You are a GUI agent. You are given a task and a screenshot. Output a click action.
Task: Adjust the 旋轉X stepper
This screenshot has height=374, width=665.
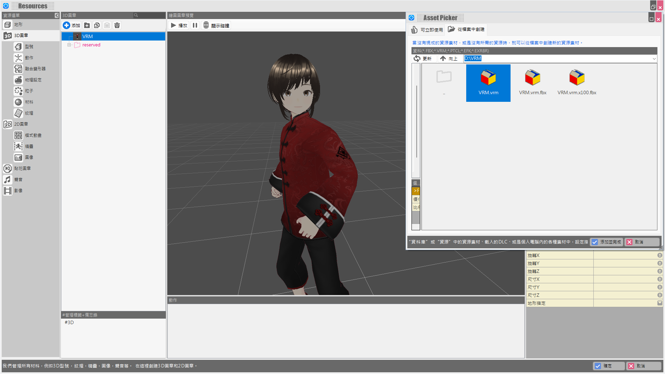(660, 255)
